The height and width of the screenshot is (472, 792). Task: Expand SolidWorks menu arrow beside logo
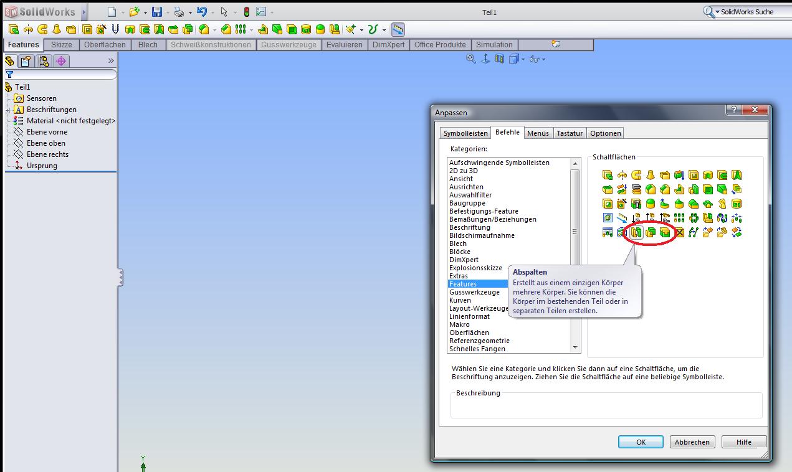coord(83,12)
